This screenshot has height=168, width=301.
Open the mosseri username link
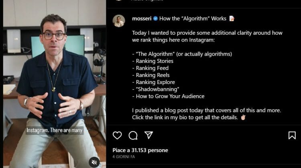point(142,18)
